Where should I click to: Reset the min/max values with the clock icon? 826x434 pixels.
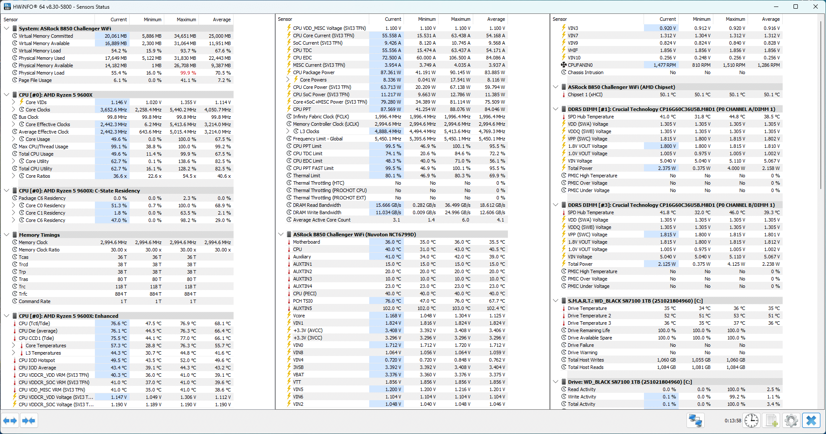coord(751,421)
